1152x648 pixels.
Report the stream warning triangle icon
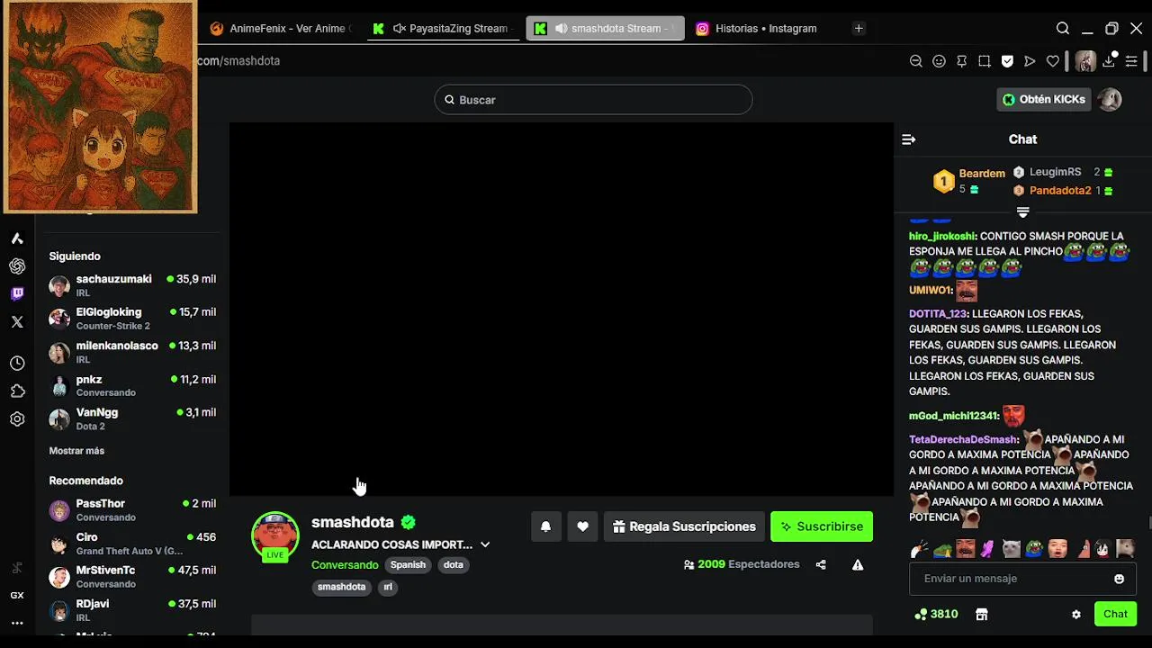(x=858, y=565)
